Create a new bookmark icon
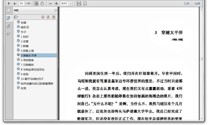 (x=48, y=17)
